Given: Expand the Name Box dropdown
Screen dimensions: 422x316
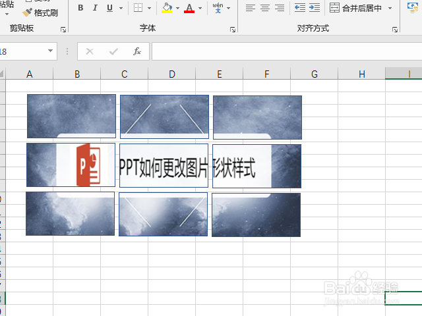Looking at the screenshot, I should point(50,51).
